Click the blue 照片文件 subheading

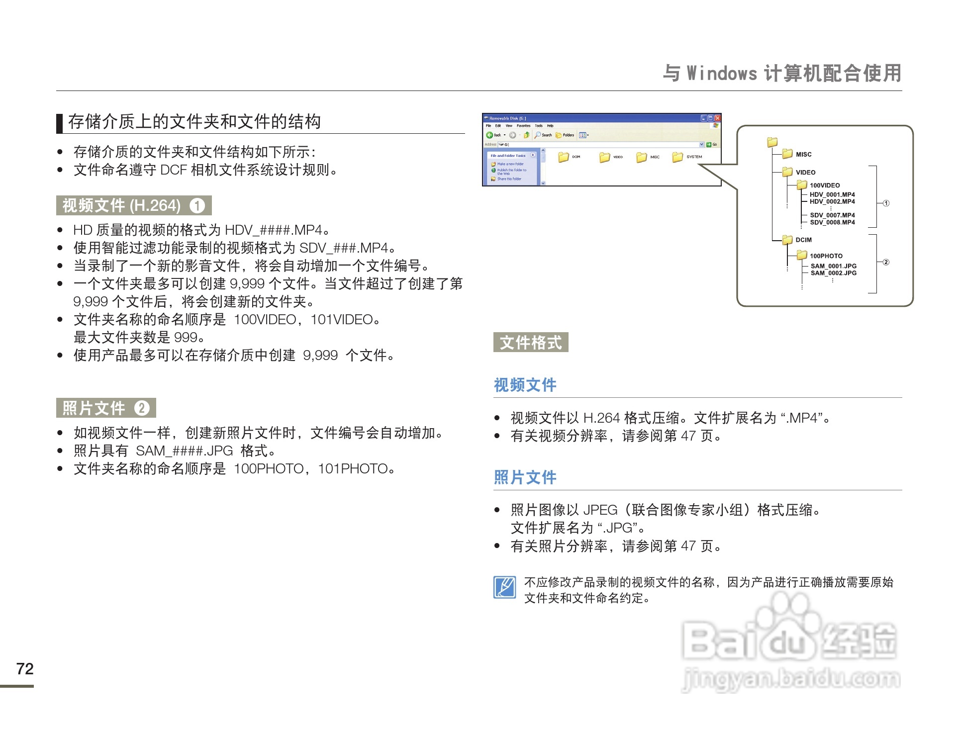pos(525,477)
